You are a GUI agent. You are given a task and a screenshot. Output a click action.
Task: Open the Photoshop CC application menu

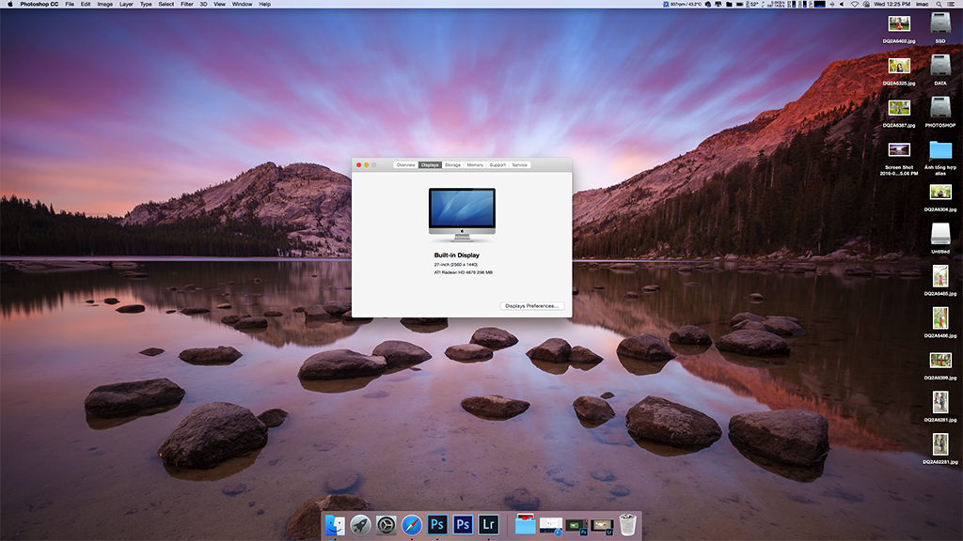(x=39, y=5)
